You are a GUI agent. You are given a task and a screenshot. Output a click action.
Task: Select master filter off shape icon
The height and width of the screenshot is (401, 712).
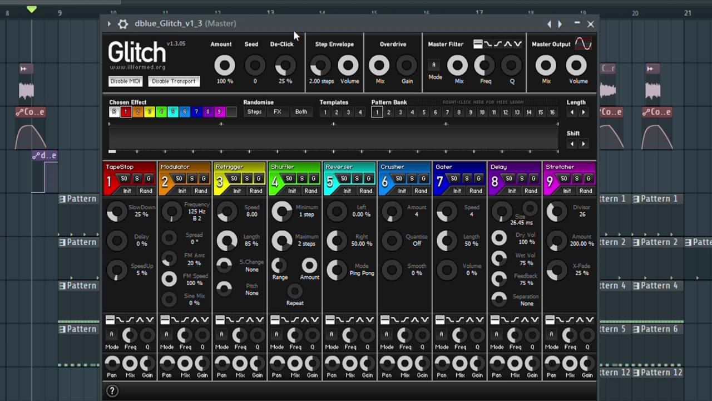(x=478, y=44)
